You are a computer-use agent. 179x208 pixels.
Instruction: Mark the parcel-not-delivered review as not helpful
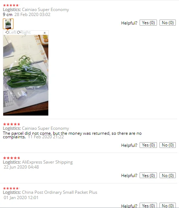point(168,145)
